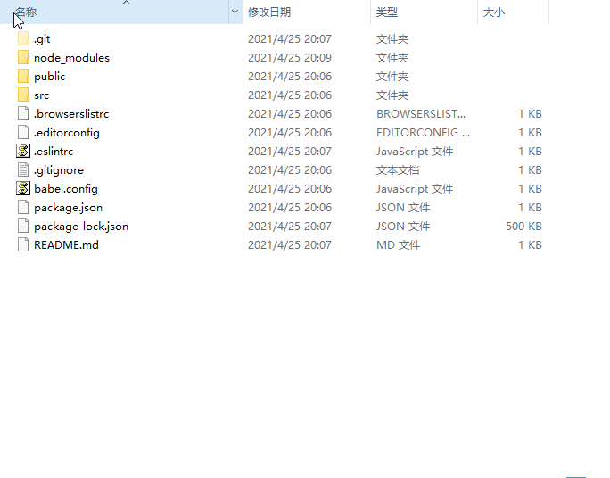Click the .browserslistrc file icon

tap(23, 113)
